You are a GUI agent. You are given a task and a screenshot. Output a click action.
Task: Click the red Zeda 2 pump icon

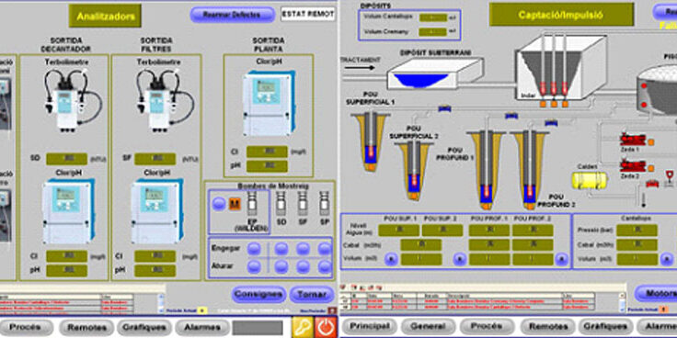tap(633, 166)
